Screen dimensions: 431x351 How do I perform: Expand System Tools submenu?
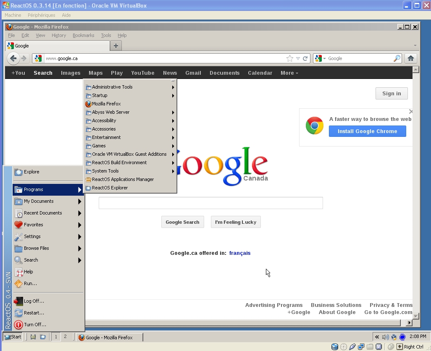point(130,171)
